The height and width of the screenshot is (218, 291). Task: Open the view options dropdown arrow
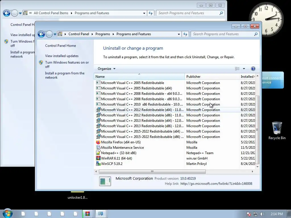tap(244, 69)
